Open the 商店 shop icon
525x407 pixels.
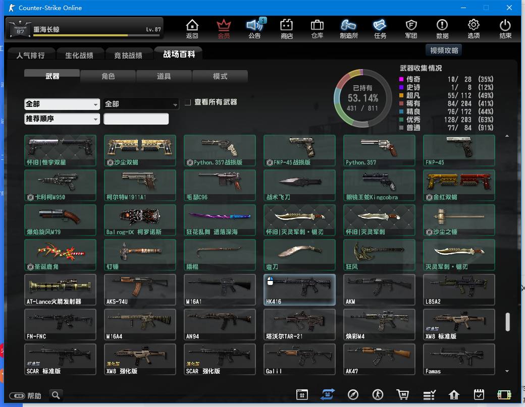coord(287,29)
